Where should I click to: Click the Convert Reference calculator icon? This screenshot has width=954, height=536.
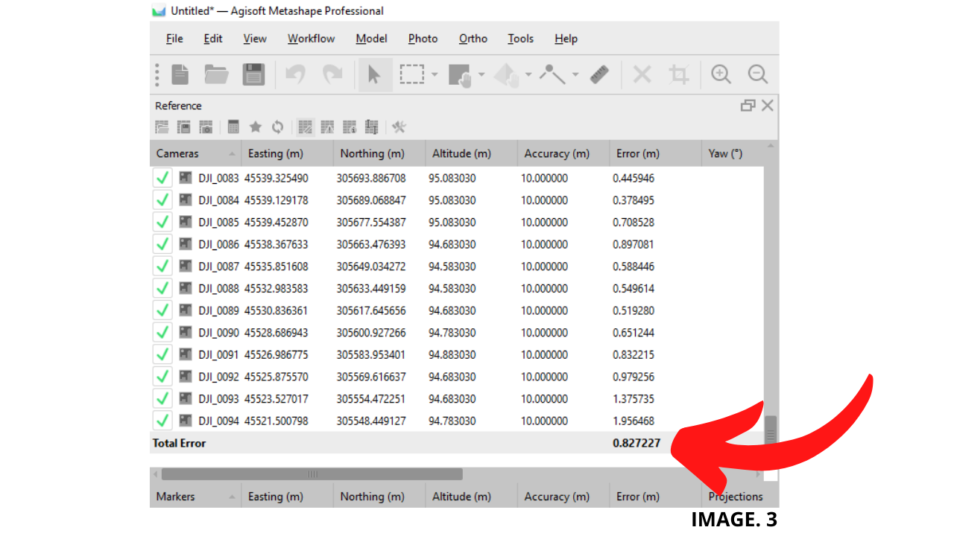(233, 127)
